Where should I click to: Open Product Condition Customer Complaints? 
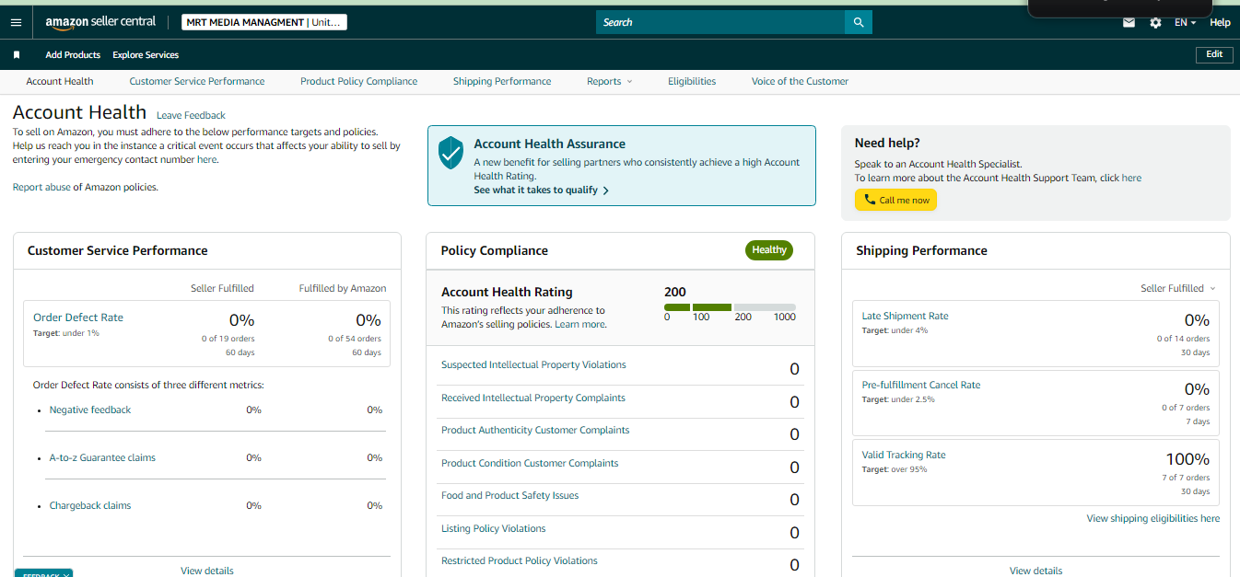pyautogui.click(x=530, y=463)
